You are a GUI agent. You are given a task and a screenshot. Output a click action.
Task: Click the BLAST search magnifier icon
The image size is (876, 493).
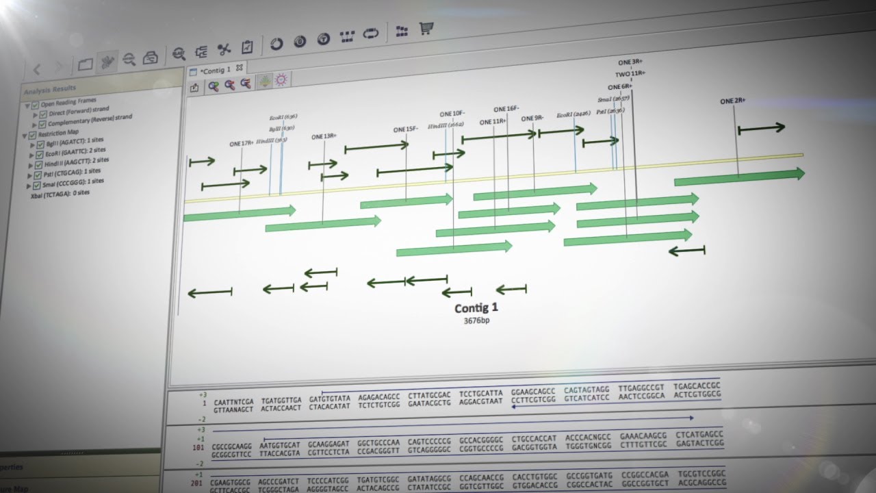pyautogui.click(x=179, y=53)
